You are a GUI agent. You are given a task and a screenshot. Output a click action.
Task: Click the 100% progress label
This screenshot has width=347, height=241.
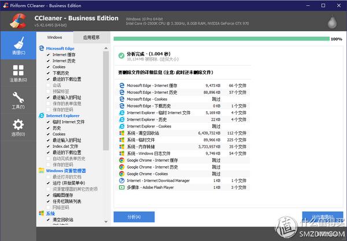click(x=337, y=39)
